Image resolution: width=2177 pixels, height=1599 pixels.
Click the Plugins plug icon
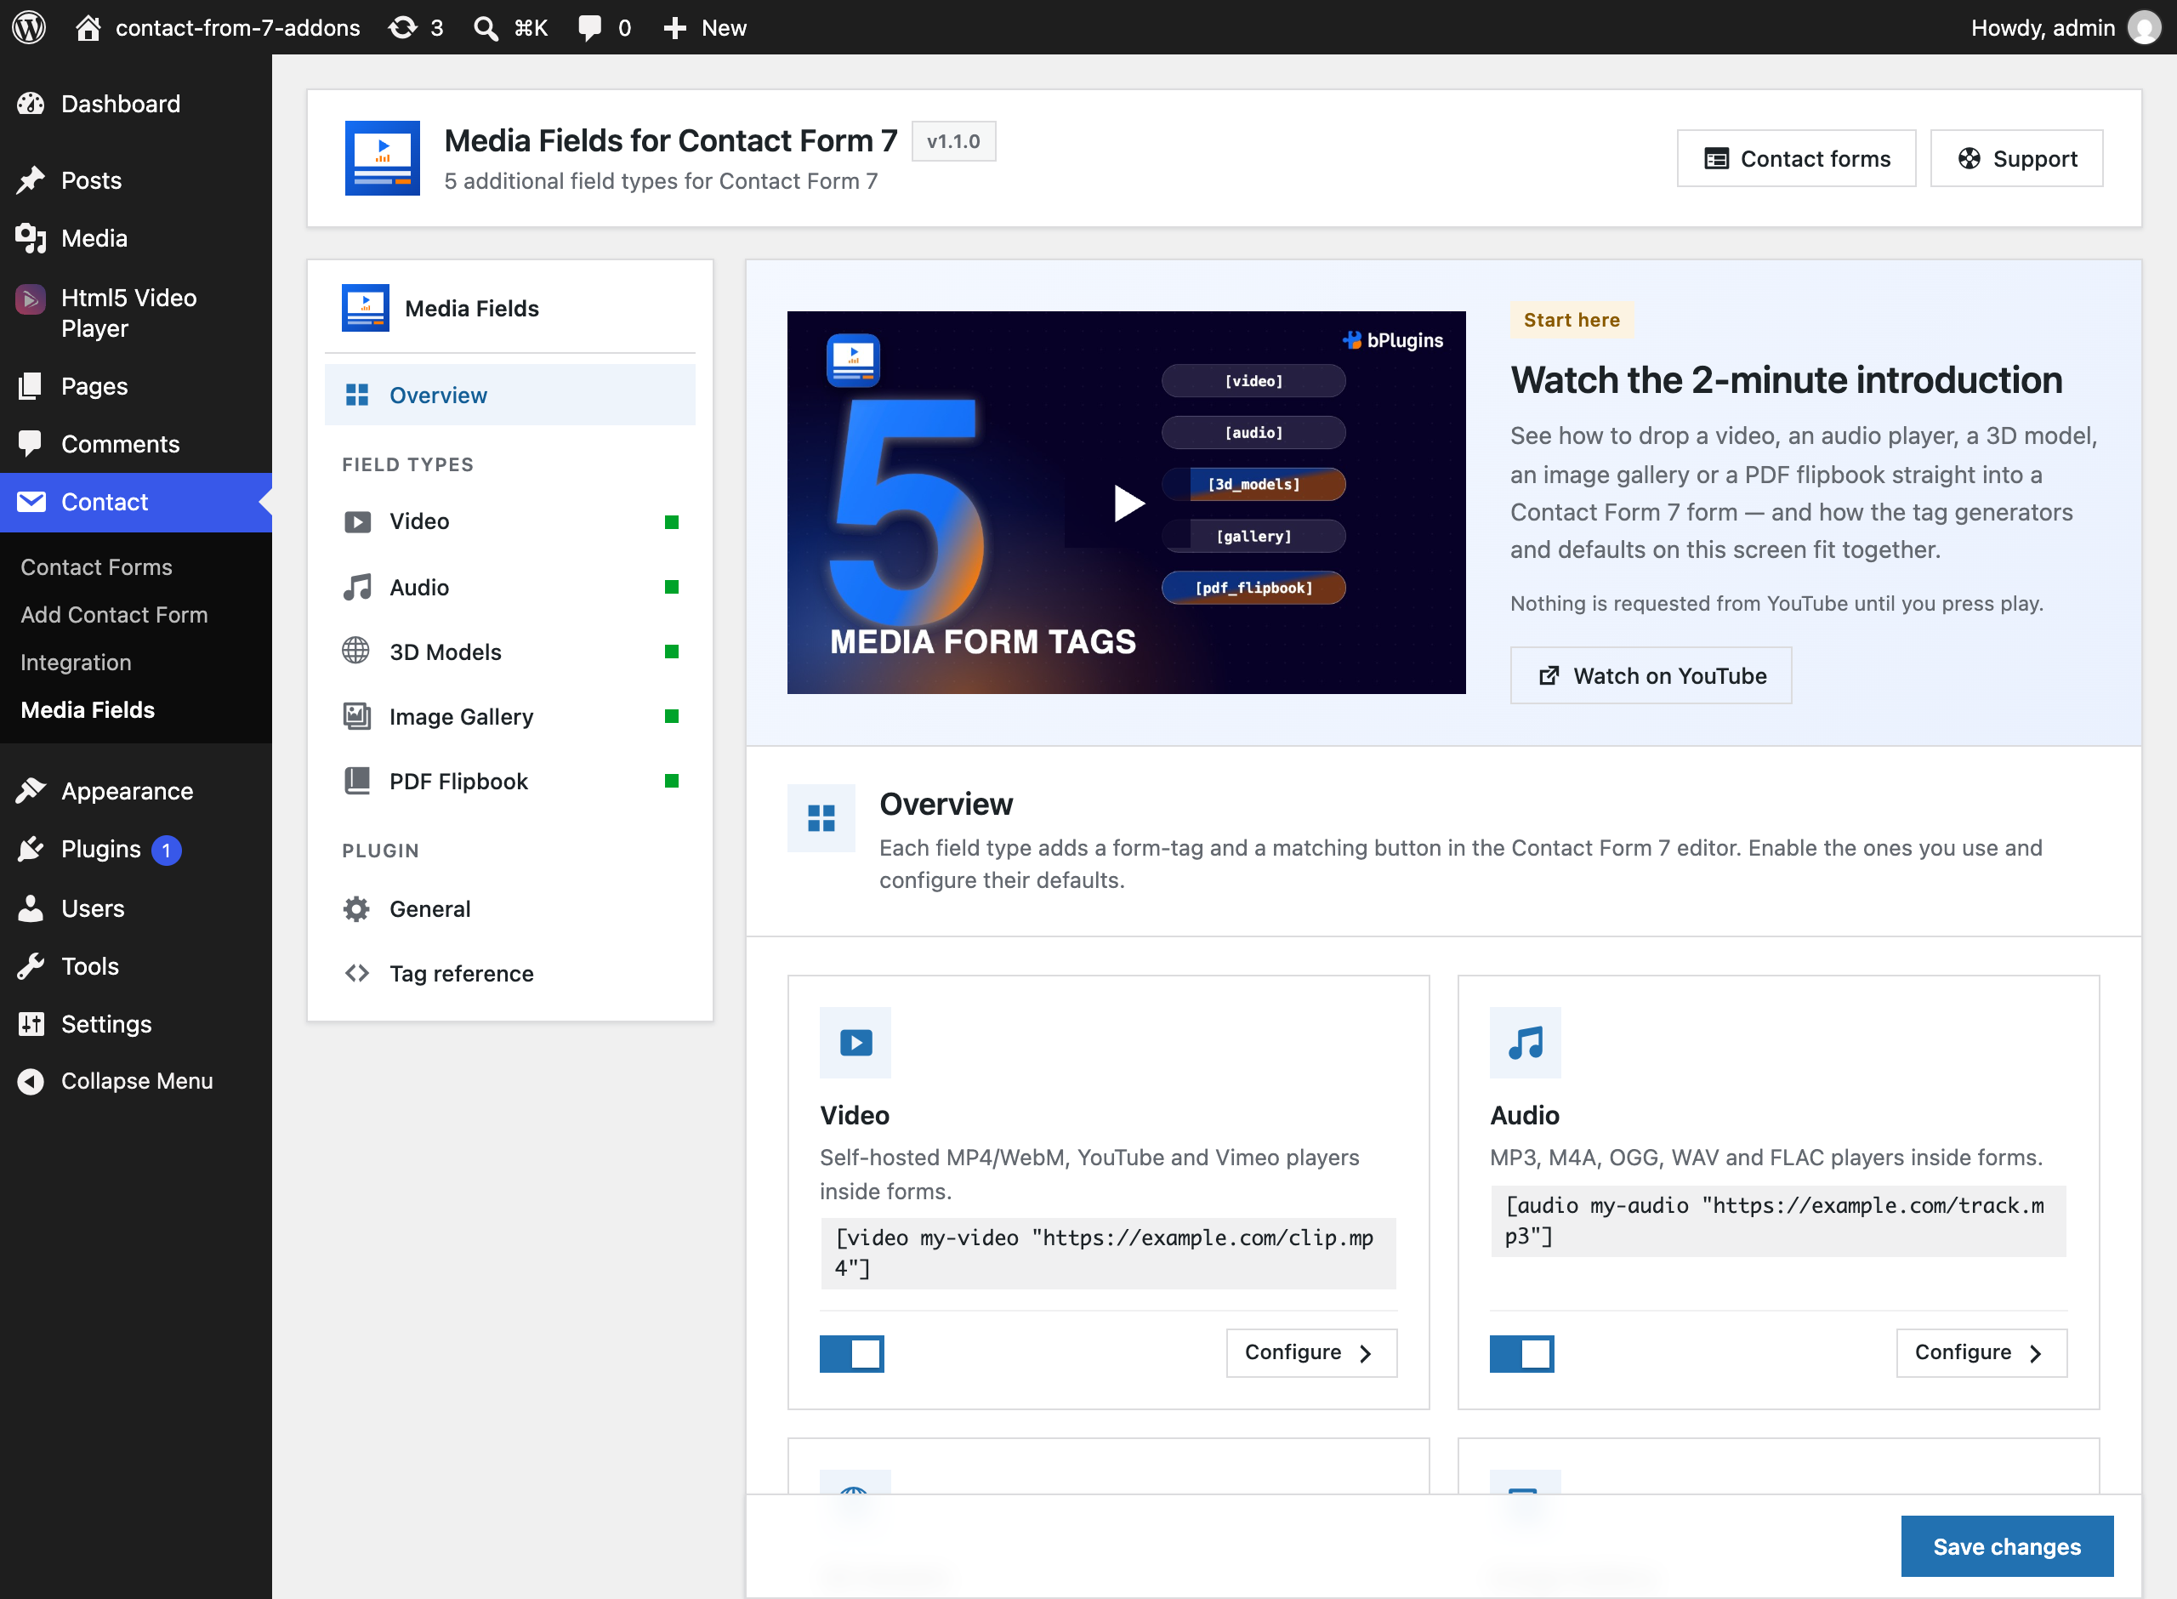tap(31, 849)
